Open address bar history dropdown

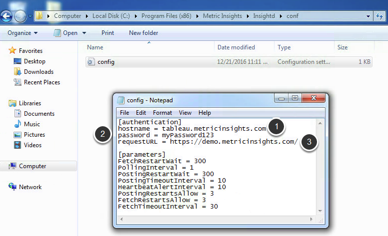[368, 16]
